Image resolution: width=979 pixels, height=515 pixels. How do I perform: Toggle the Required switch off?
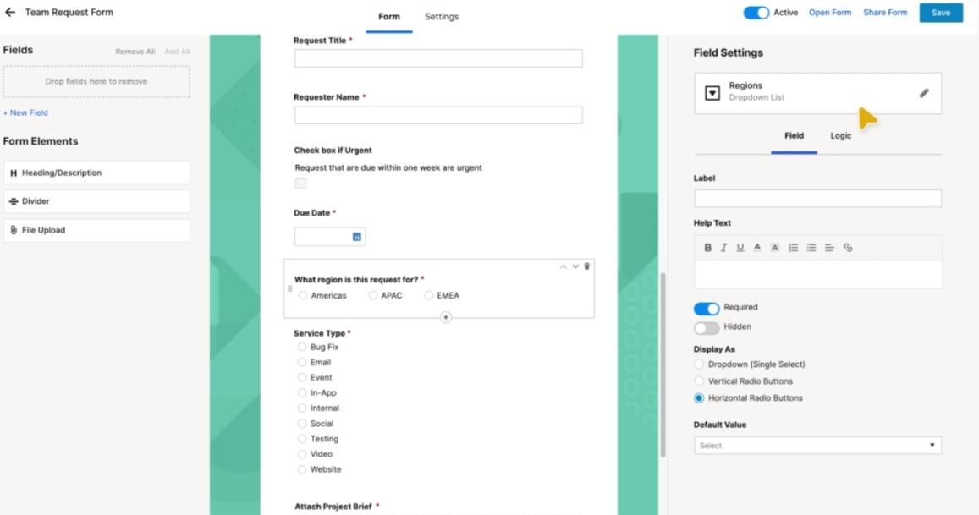coord(707,309)
